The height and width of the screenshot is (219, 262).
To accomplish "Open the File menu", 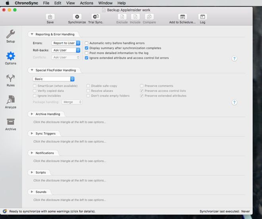I will click(46, 3).
